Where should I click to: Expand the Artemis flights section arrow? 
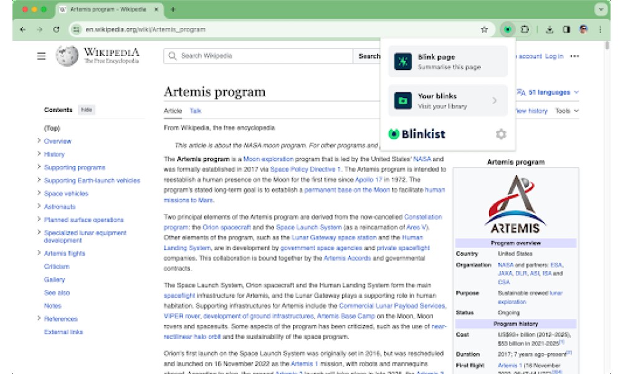[39, 252]
